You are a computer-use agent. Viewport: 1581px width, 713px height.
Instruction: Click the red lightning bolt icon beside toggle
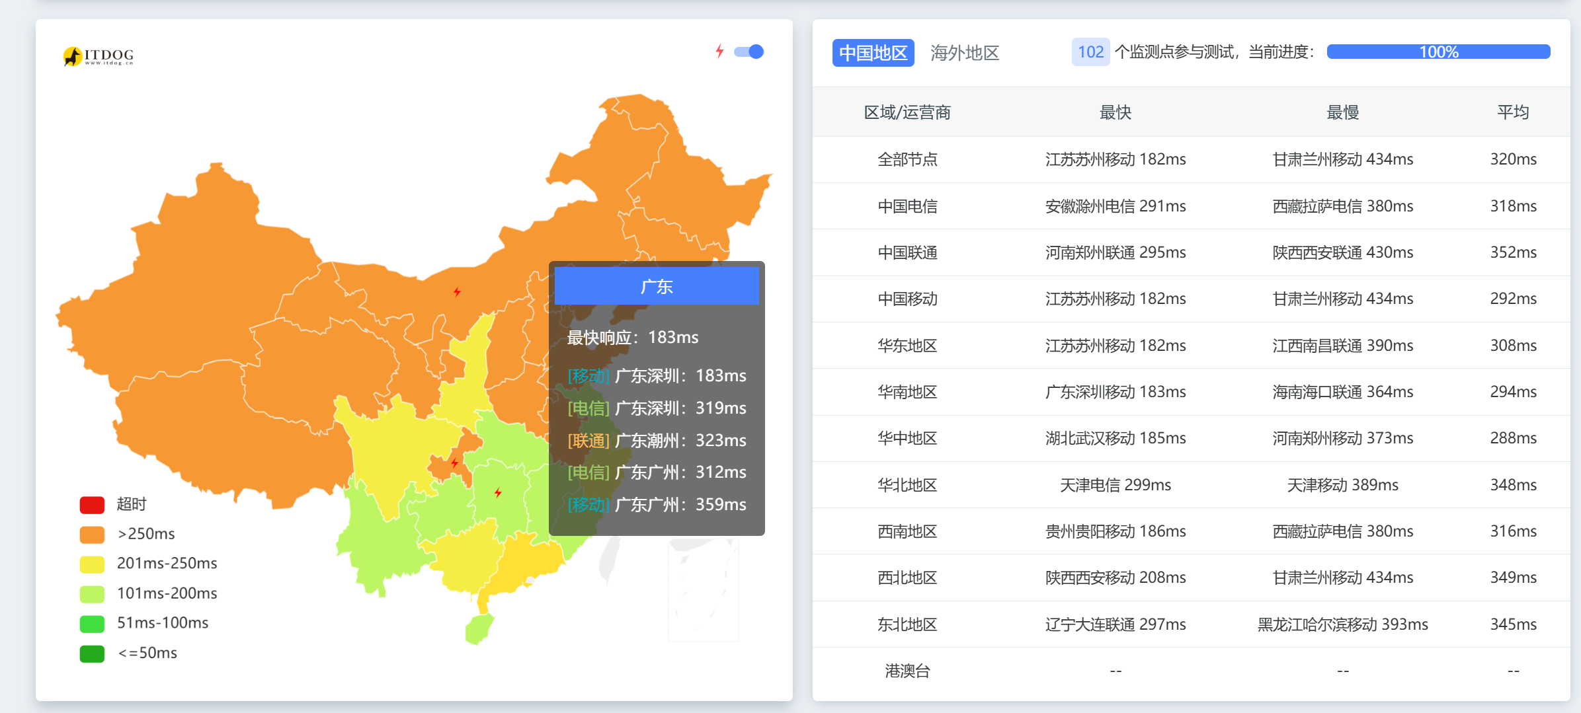click(719, 52)
